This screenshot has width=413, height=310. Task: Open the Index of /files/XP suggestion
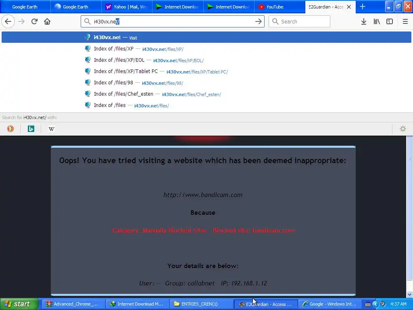click(x=206, y=49)
